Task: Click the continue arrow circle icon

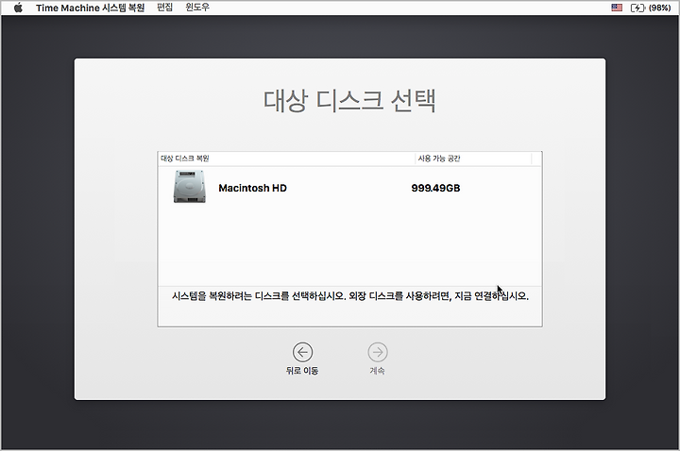Action: [378, 352]
